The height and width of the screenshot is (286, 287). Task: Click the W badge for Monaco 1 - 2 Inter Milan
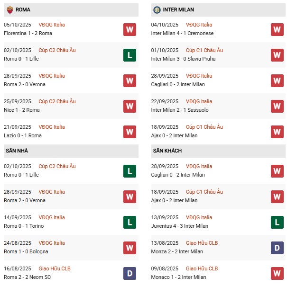(x=277, y=273)
